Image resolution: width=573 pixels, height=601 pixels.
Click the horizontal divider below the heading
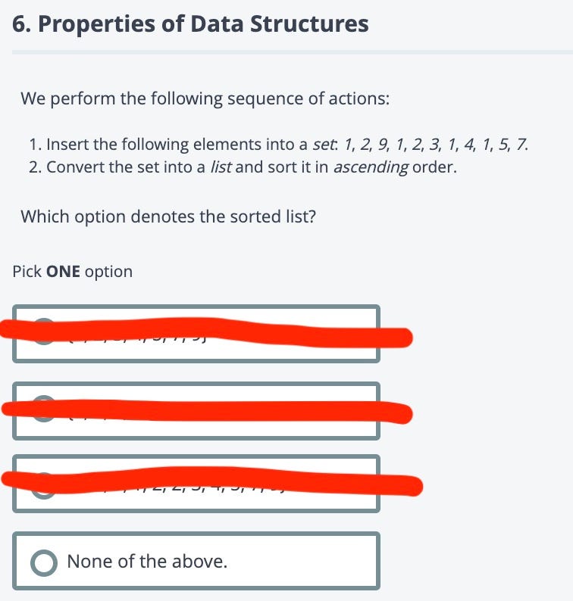293,52
